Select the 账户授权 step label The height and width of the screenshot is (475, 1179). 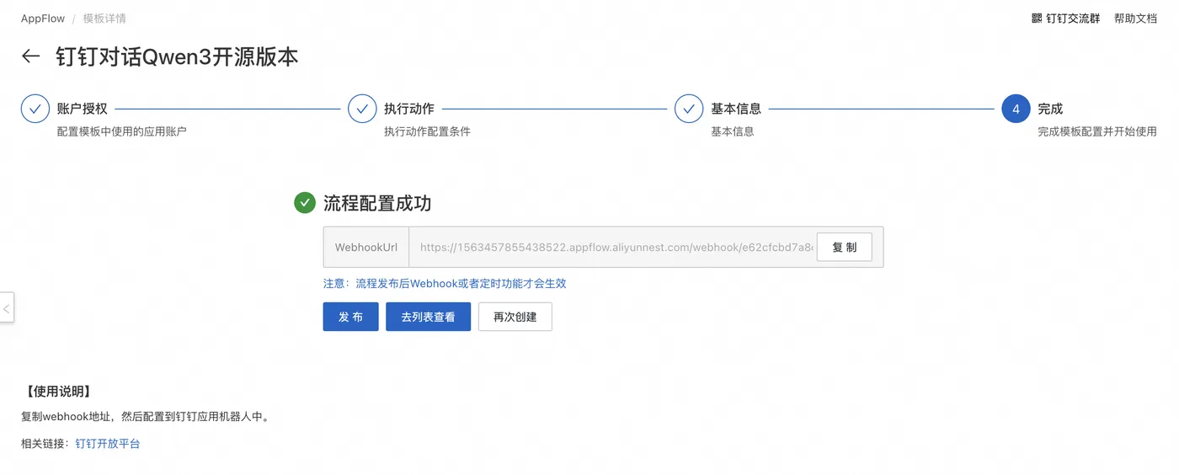click(83, 109)
